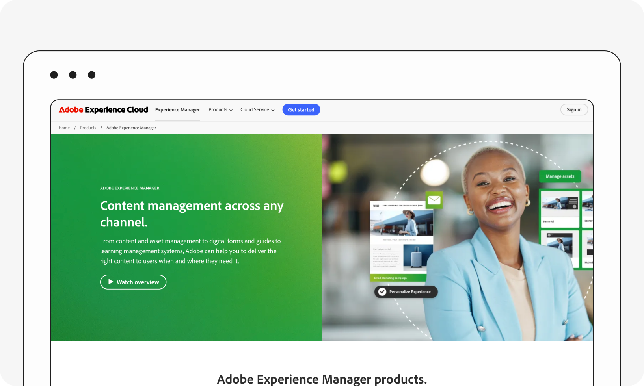Click the Personalize Experience pill
The height and width of the screenshot is (386, 644).
(x=406, y=292)
